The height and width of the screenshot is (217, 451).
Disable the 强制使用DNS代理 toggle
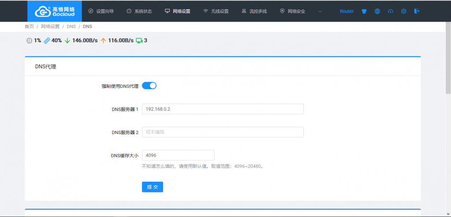(149, 86)
